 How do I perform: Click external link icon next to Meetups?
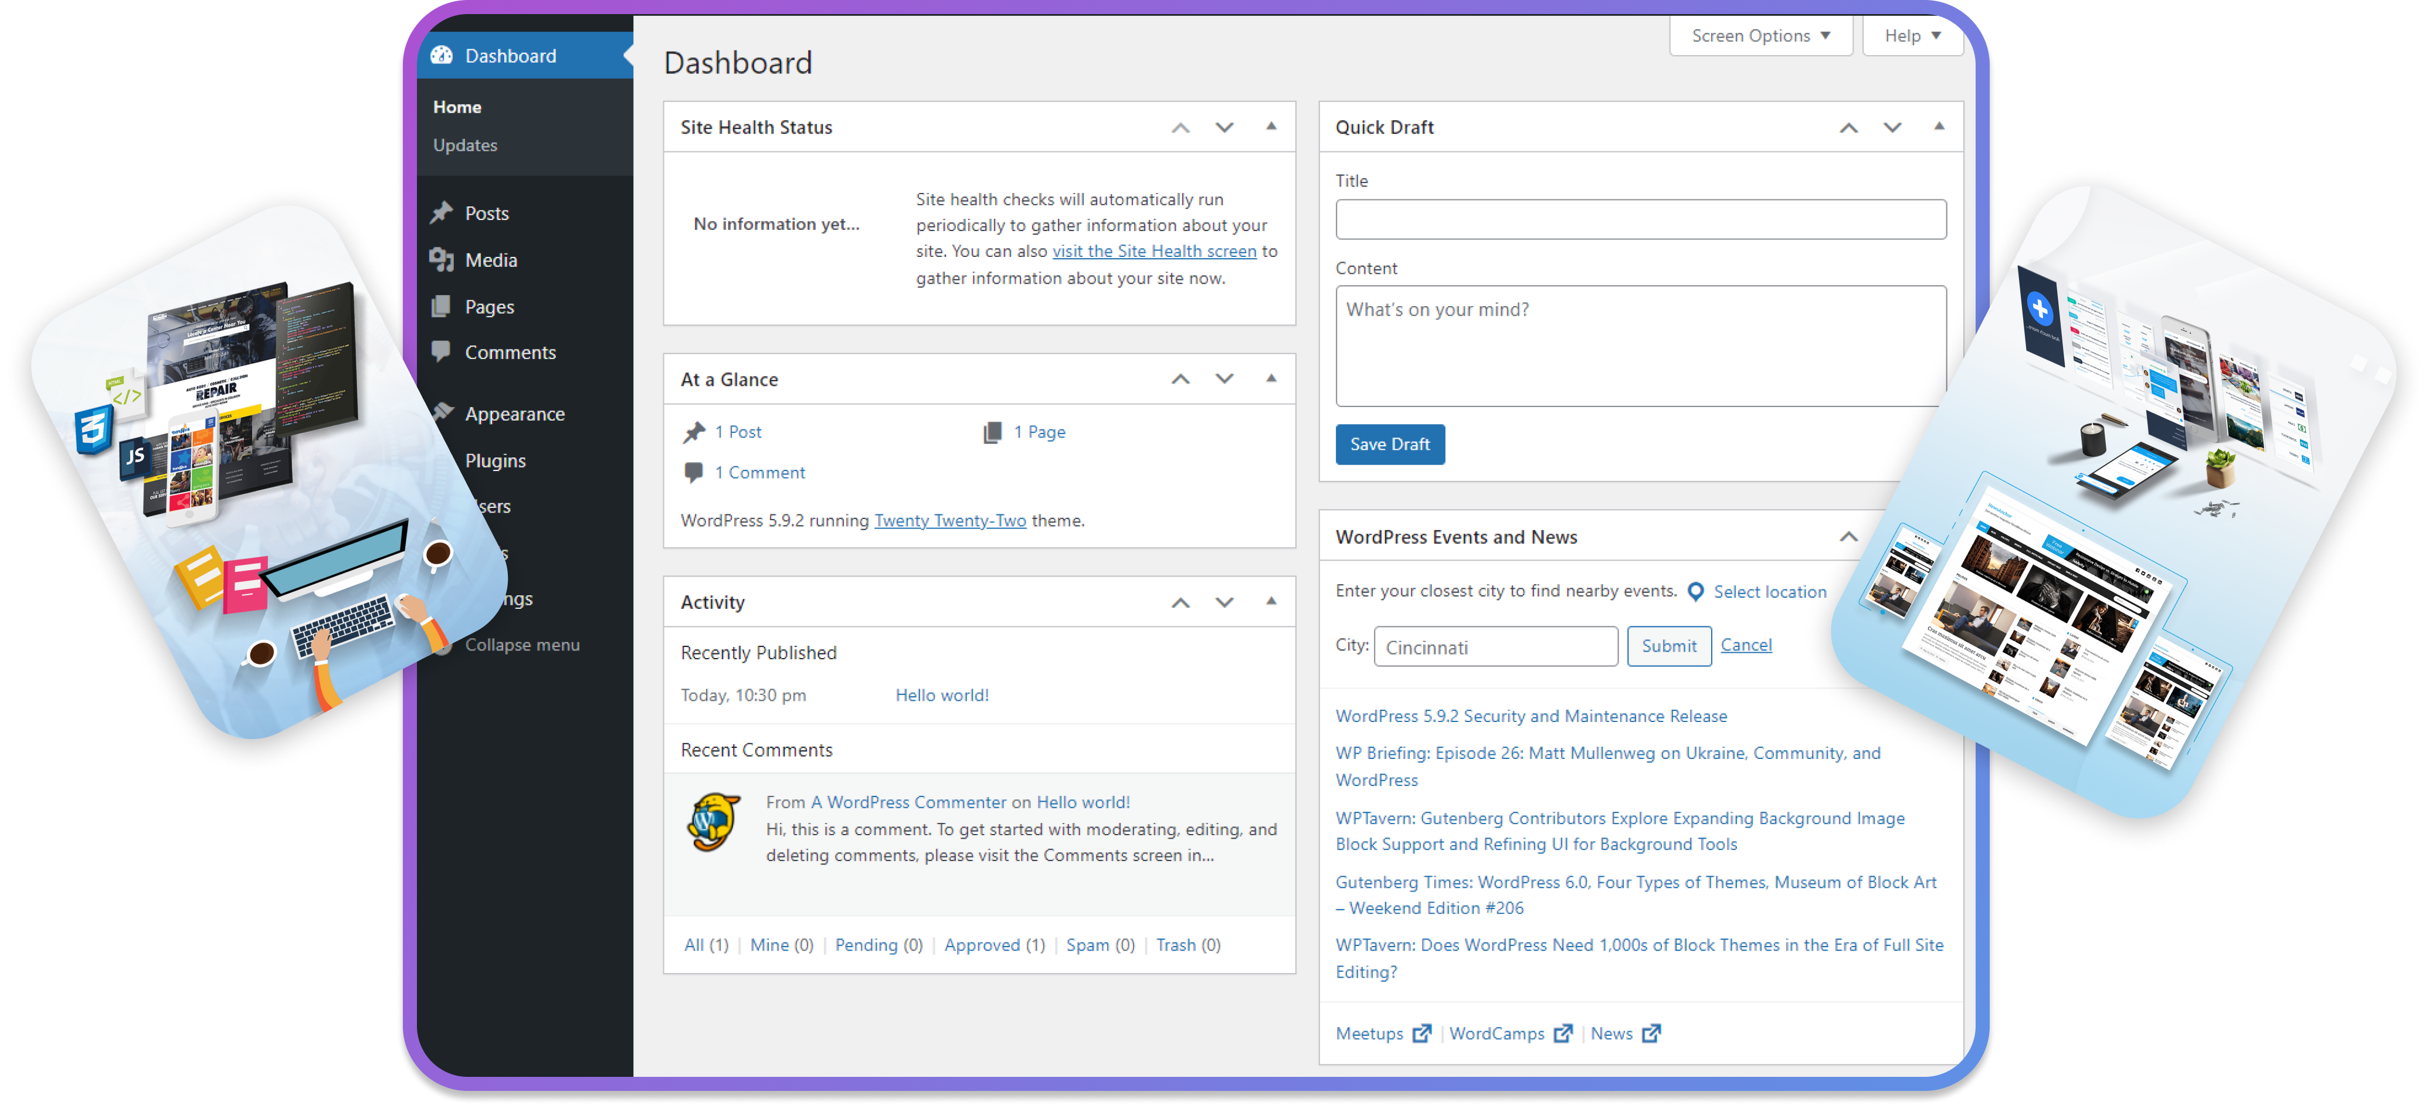1421,1035
